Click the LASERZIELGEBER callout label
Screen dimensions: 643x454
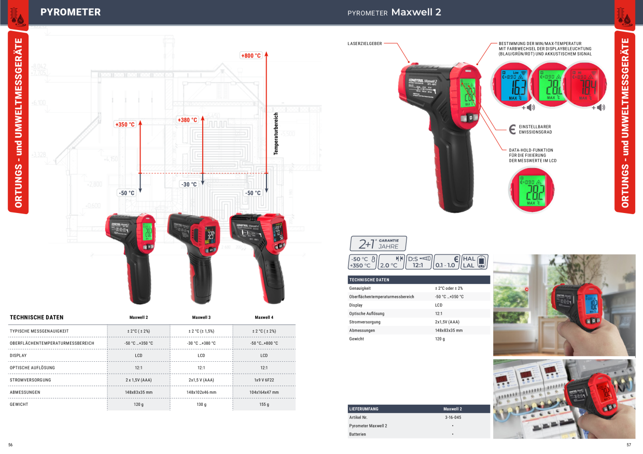point(365,44)
